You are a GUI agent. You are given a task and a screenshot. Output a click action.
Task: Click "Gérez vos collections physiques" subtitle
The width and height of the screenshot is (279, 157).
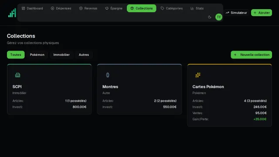click(x=33, y=43)
